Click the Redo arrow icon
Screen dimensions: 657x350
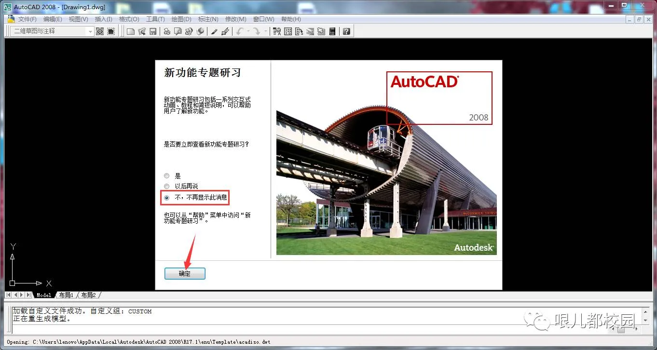(x=257, y=31)
